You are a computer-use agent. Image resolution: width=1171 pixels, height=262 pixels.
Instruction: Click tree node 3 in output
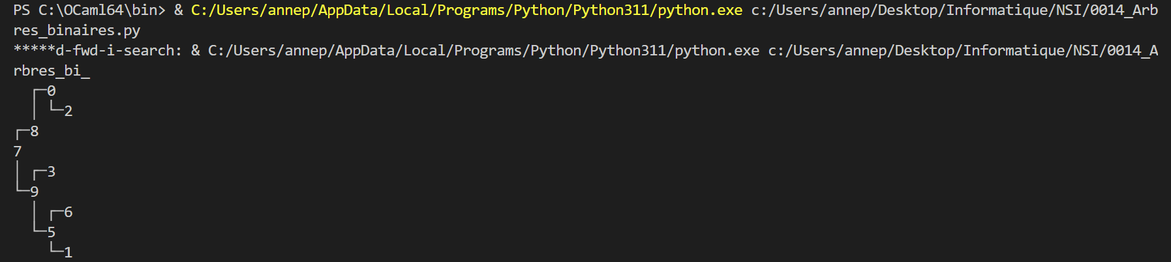(x=52, y=172)
